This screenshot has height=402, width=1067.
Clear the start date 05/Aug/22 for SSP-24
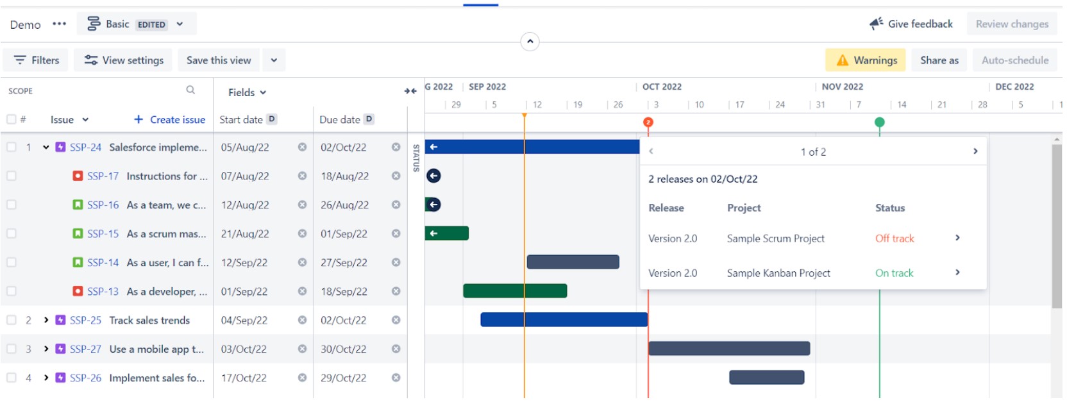coord(302,147)
